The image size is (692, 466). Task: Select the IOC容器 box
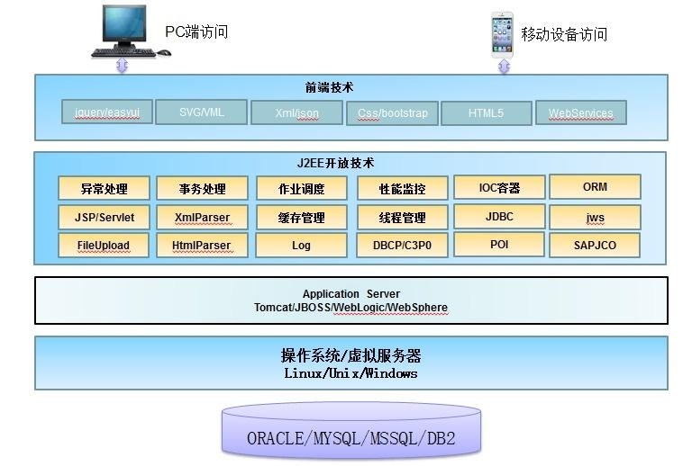499,188
